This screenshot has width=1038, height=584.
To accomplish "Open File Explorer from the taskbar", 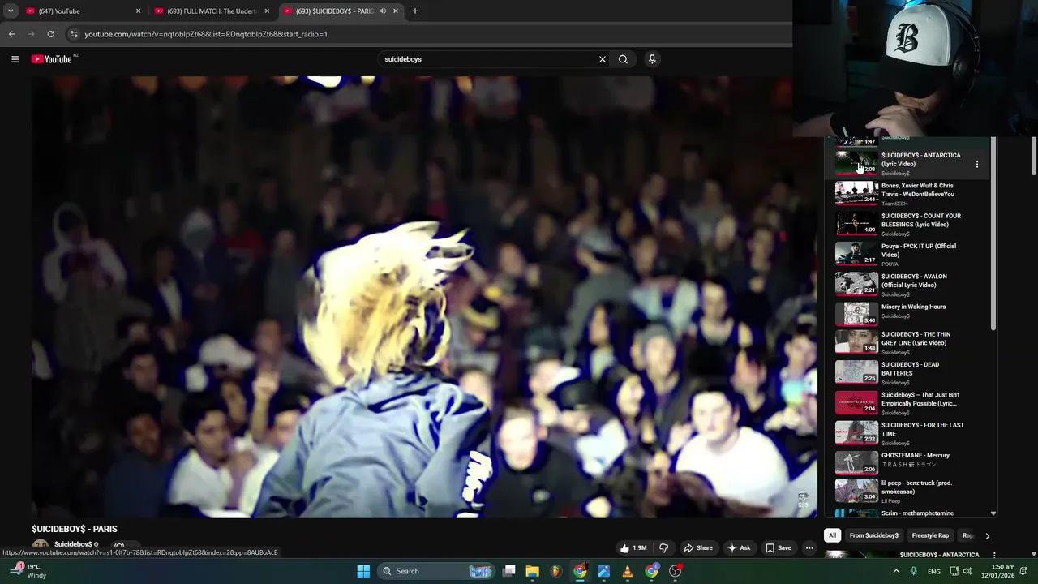I will (x=532, y=571).
